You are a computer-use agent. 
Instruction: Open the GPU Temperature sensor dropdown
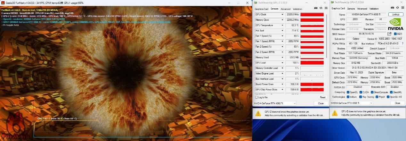click(282, 25)
